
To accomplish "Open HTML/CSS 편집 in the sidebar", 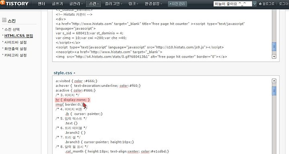I will pos(18,36).
